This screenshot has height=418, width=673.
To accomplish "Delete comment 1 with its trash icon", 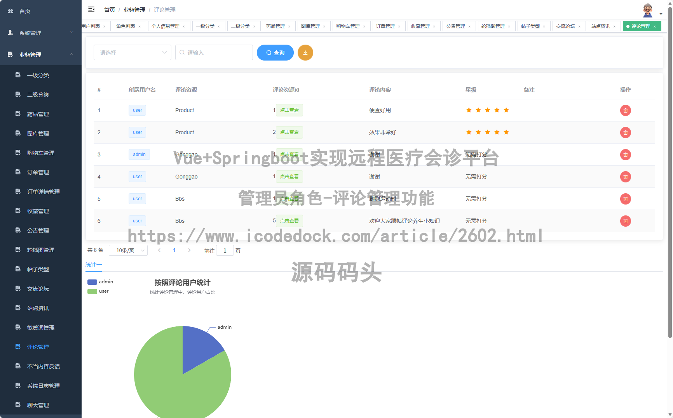I will tap(626, 110).
